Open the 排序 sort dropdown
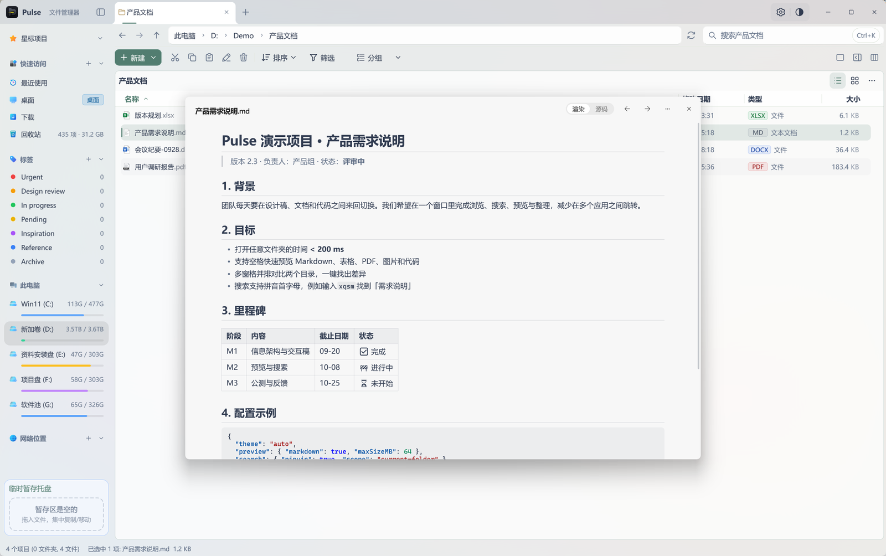Viewport: 886px width, 556px height. [279, 58]
